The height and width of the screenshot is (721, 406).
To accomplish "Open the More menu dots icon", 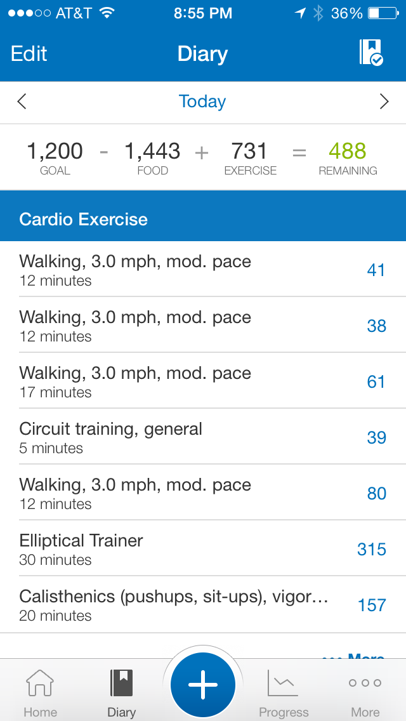I will click(365, 684).
